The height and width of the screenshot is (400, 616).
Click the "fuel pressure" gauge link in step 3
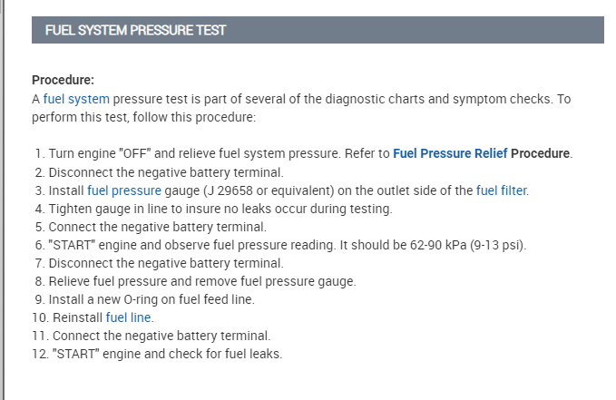pos(123,190)
